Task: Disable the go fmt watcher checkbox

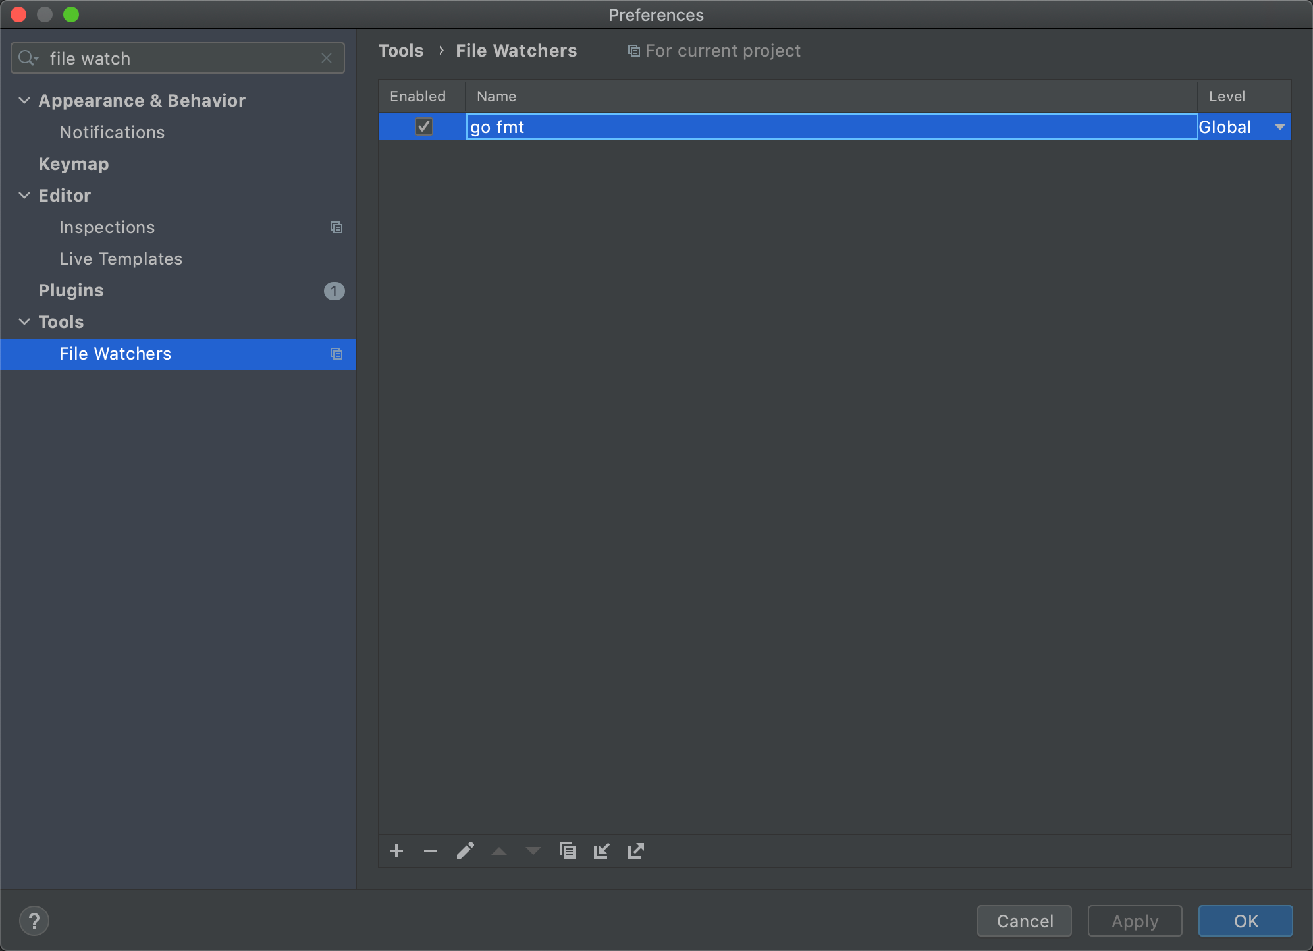Action: (424, 126)
